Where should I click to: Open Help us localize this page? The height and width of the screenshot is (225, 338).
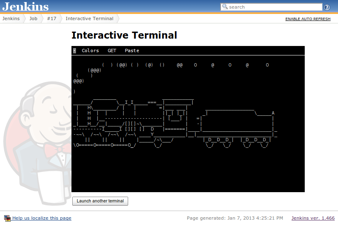coord(41,218)
